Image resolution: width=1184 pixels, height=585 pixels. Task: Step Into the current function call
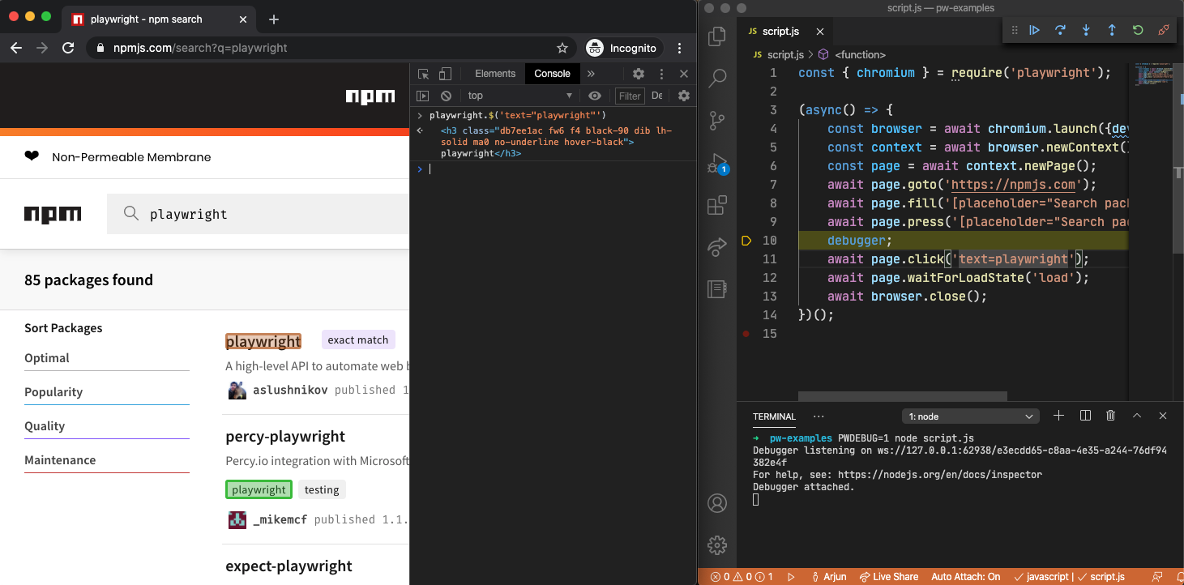1086,30
